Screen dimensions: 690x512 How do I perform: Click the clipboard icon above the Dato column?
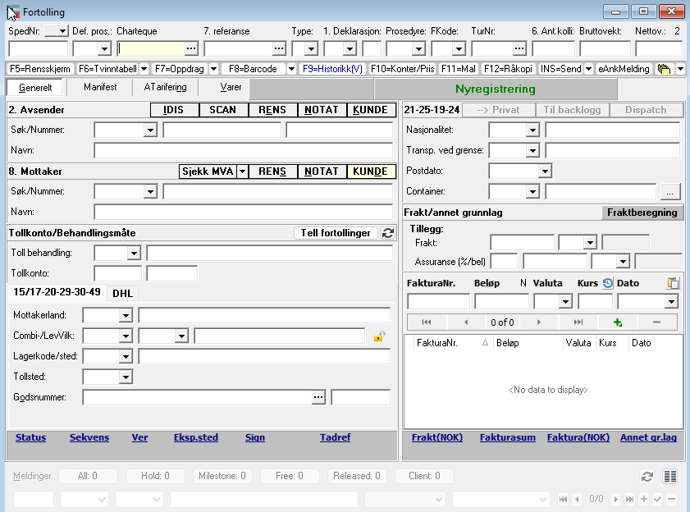click(671, 282)
